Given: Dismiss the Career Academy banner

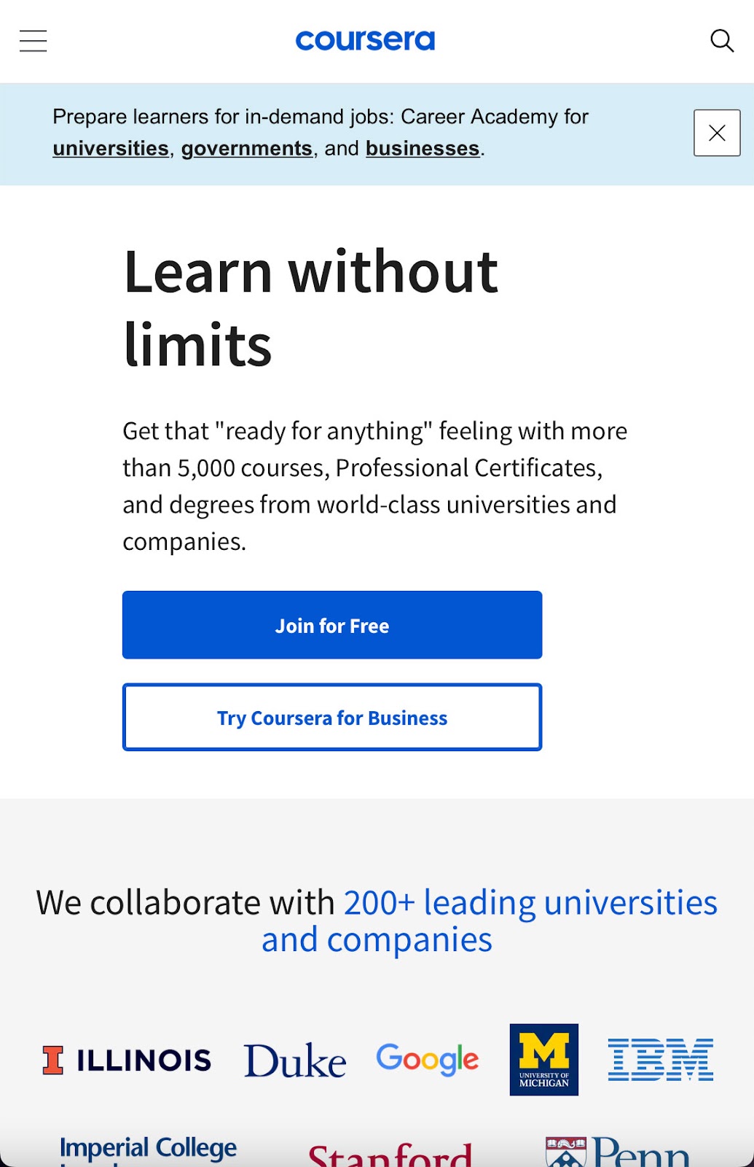Looking at the screenshot, I should (x=717, y=133).
